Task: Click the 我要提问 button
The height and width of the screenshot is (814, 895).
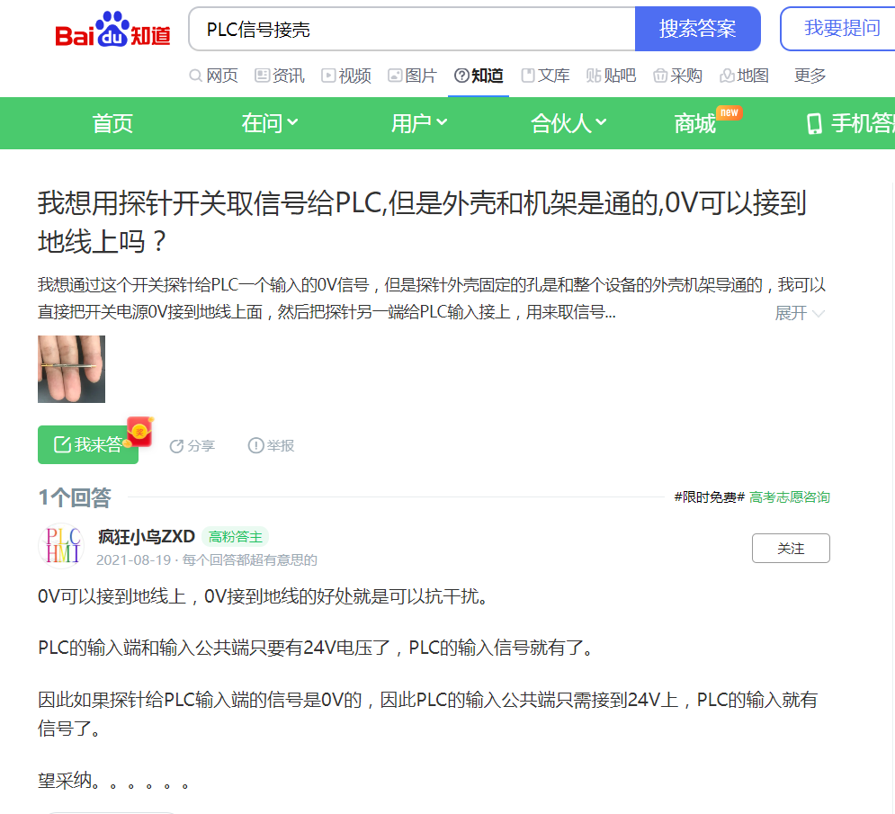Action: coord(840,29)
